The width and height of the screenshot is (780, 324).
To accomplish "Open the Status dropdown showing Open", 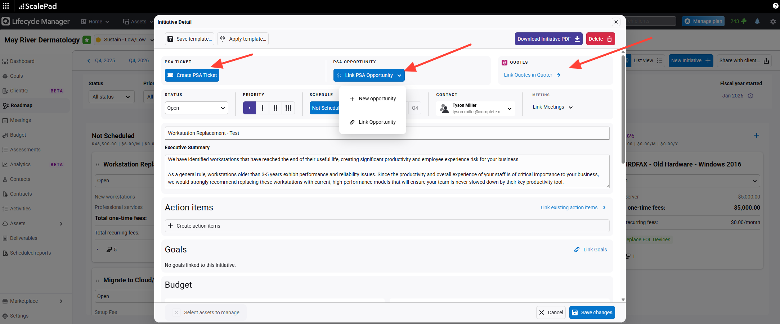I will tap(196, 108).
